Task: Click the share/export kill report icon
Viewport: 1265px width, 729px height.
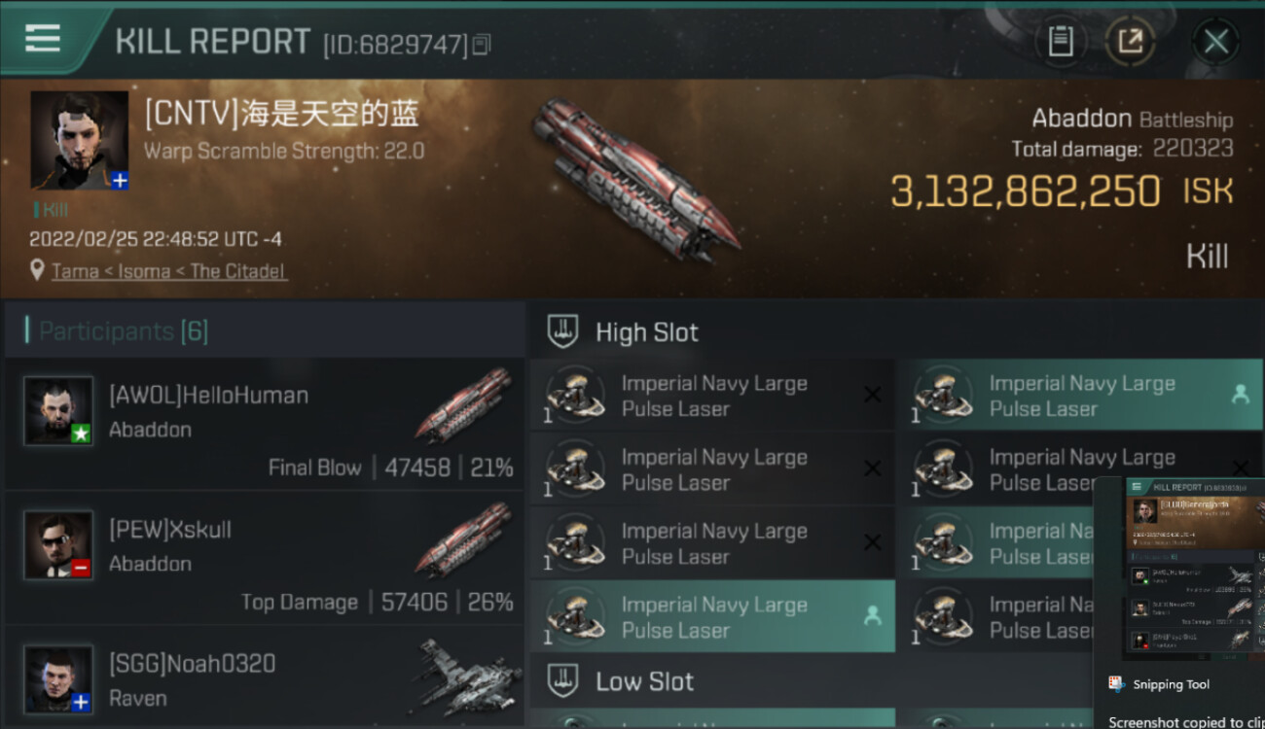Action: click(1129, 42)
